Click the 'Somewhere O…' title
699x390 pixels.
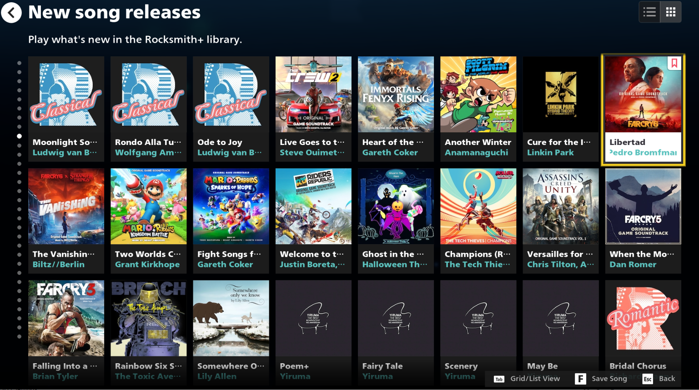231,366
